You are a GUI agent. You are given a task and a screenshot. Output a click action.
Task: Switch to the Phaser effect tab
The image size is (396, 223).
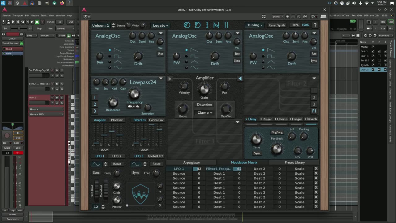coord(266,119)
